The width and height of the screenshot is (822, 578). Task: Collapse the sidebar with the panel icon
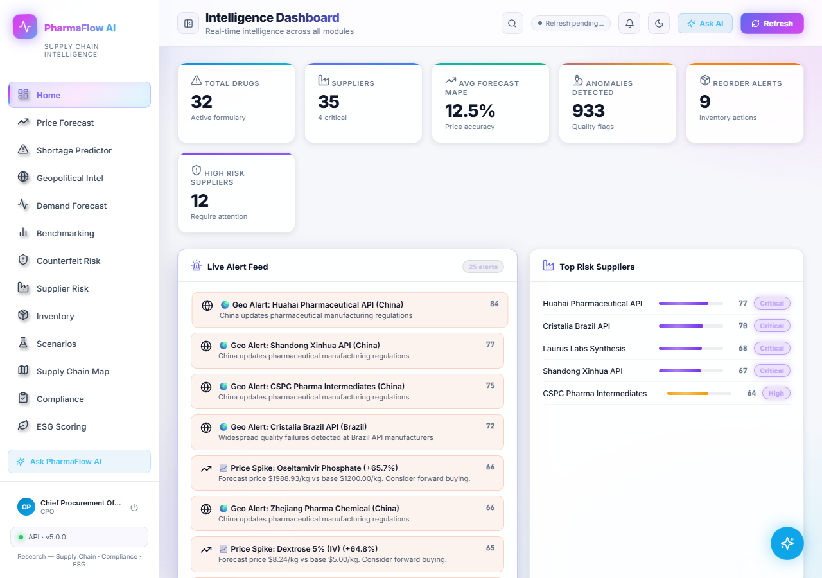tap(188, 23)
